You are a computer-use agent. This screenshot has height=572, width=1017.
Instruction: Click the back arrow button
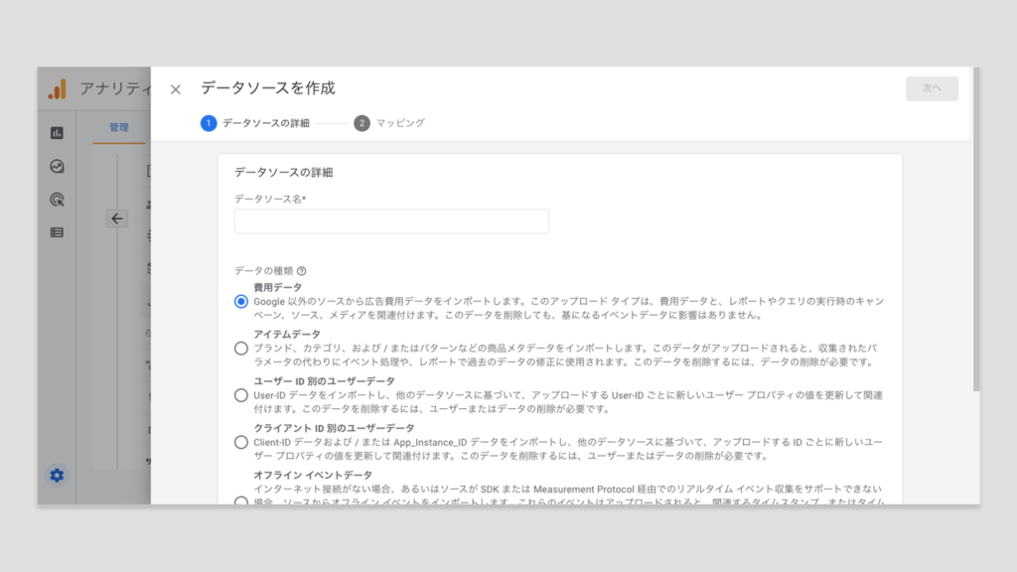pos(117,218)
